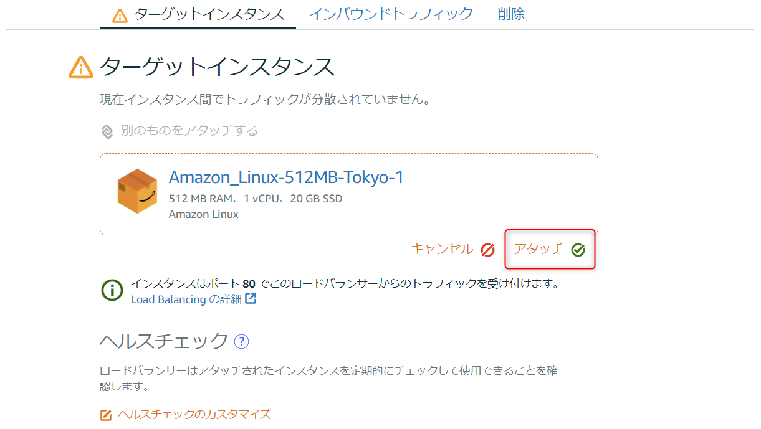Open the 削除 tab
Screen dimensions: 761x429
[x=511, y=14]
